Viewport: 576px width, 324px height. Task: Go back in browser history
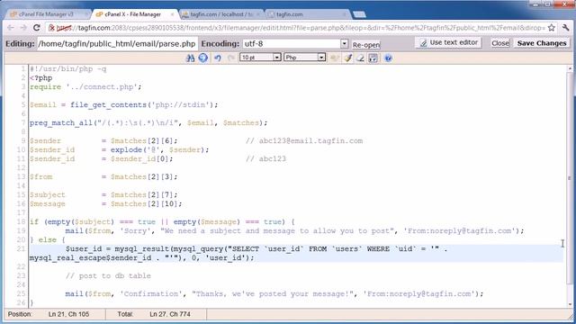coord(11,28)
